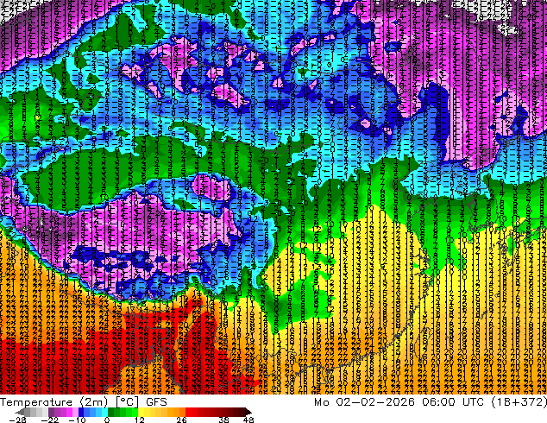Click the 'Mo 02-02-2026 06:00 UTC' timestamp
Viewport: 547px width, 423px height.
pyautogui.click(x=400, y=402)
